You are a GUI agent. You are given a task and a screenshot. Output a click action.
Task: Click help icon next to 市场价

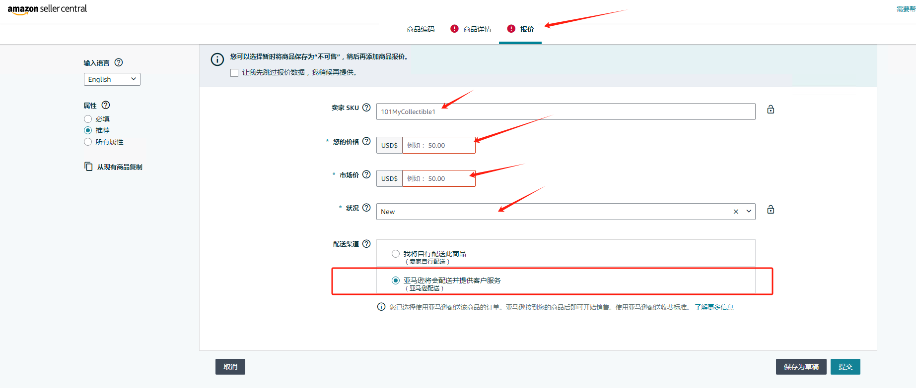[366, 174]
